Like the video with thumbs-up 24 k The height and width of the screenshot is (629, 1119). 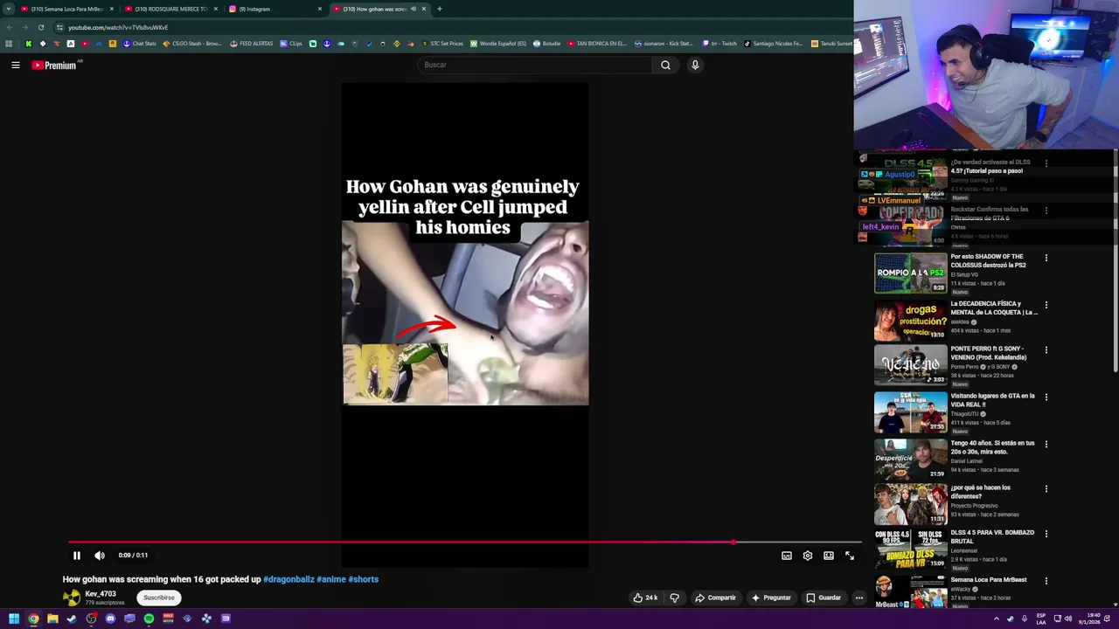pyautogui.click(x=645, y=598)
